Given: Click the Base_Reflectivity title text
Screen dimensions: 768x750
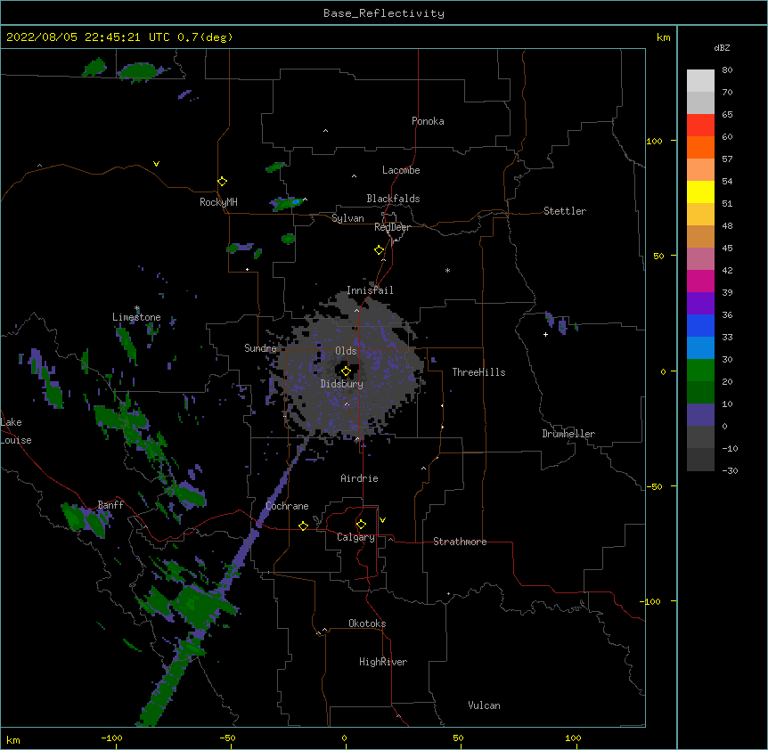Looking at the screenshot, I should [384, 13].
